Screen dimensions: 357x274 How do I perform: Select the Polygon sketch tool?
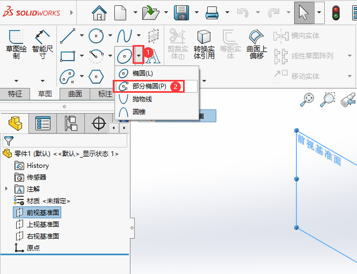96,76
